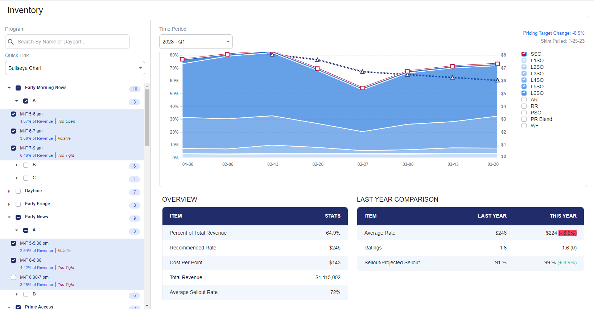Click the Pricing Target Change: -6.9% link

pos(554,33)
